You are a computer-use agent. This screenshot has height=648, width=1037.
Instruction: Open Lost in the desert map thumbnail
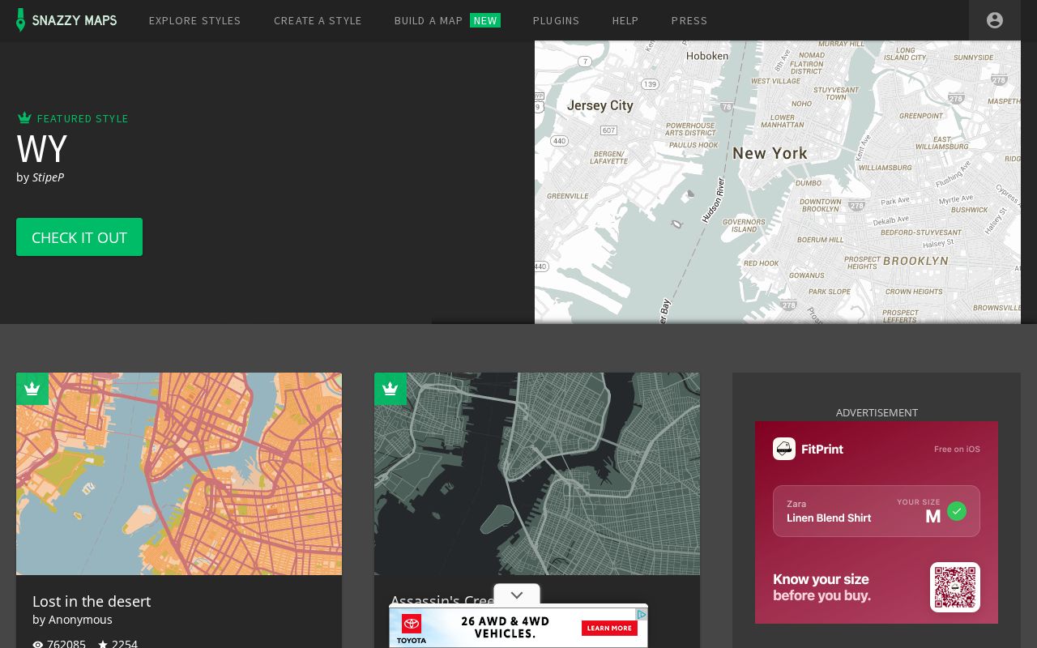tap(179, 474)
